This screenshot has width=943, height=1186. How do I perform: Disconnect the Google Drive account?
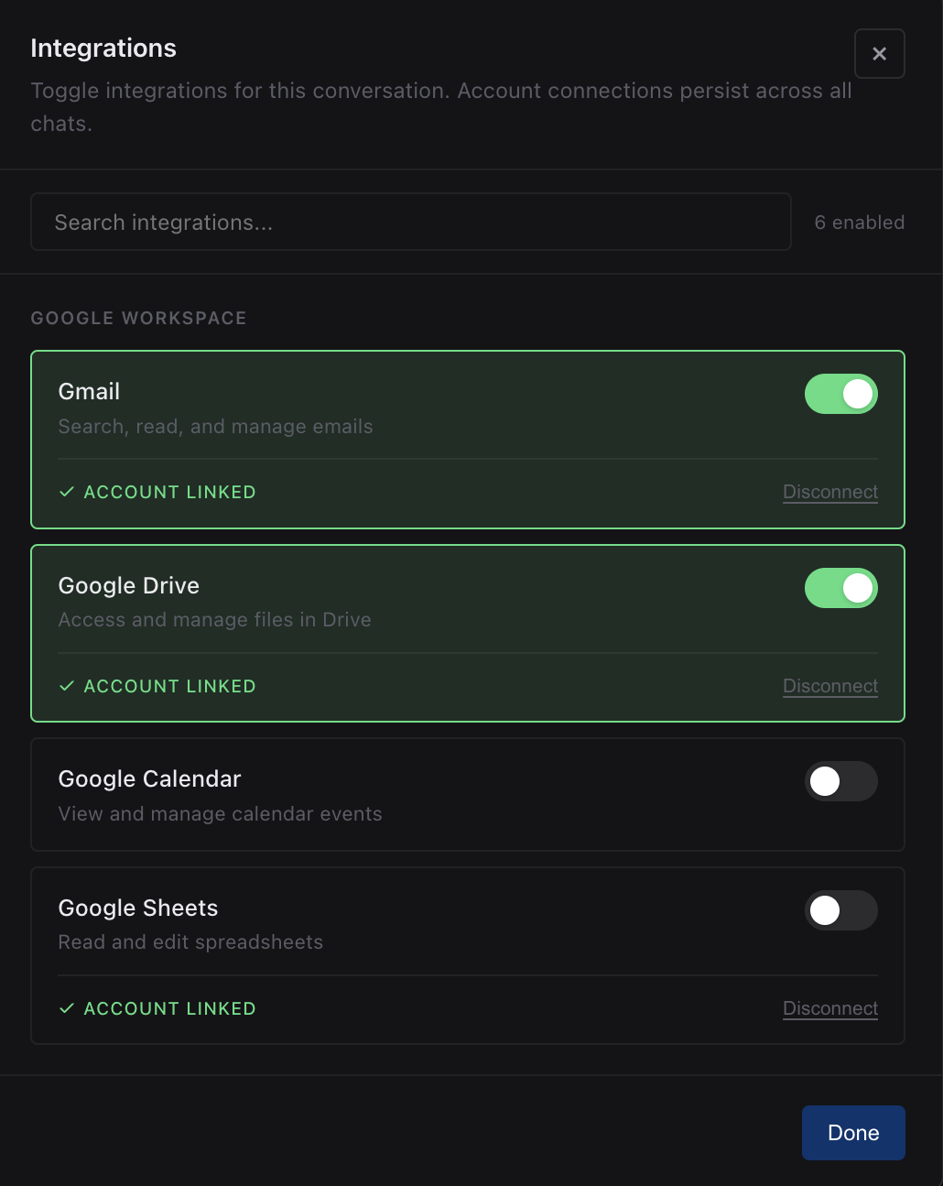(829, 686)
